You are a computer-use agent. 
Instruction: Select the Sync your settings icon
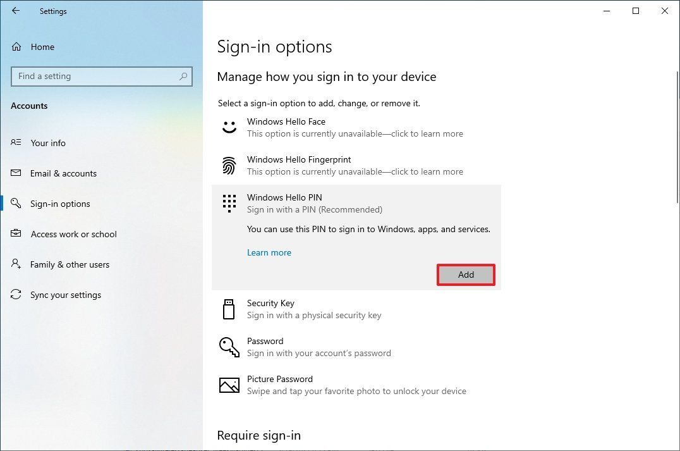tap(16, 295)
